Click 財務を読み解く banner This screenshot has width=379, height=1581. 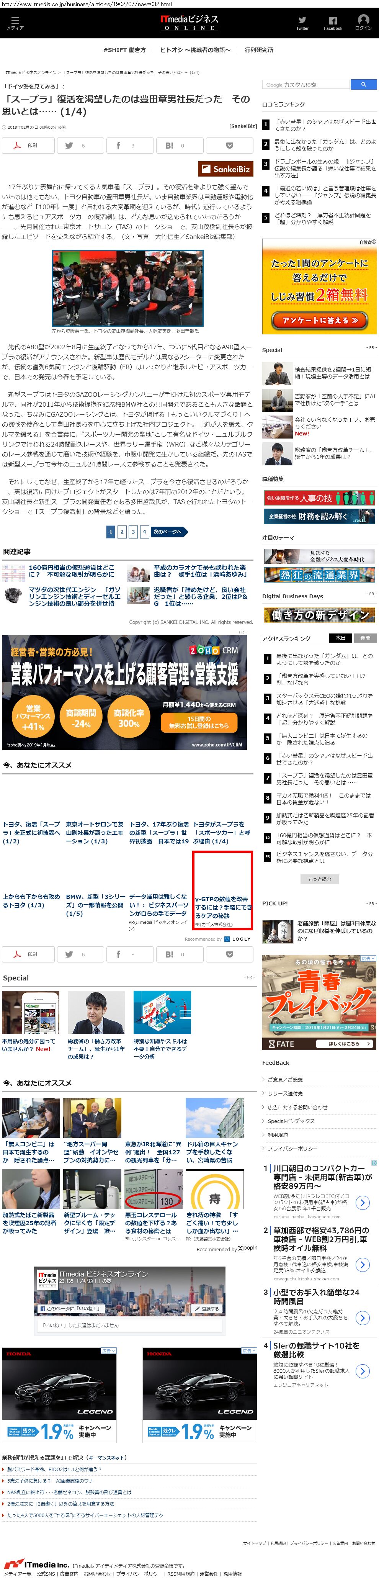click(320, 517)
